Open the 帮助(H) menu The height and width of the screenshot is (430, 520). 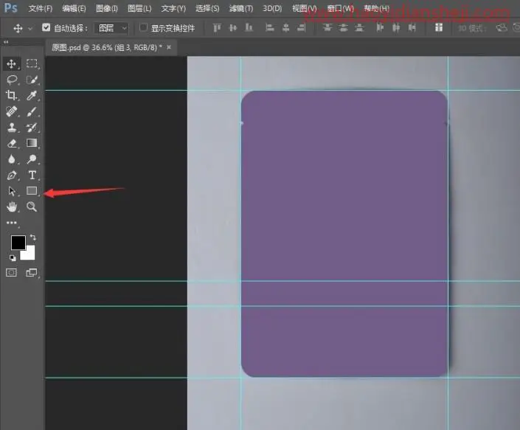point(376,8)
